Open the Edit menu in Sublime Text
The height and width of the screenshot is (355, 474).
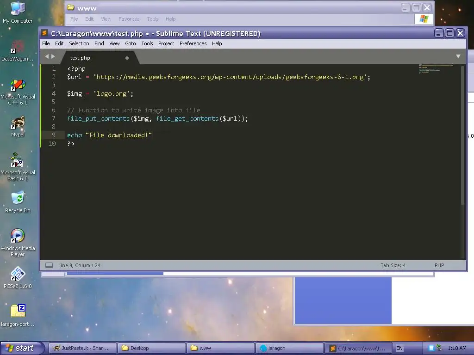(x=59, y=43)
